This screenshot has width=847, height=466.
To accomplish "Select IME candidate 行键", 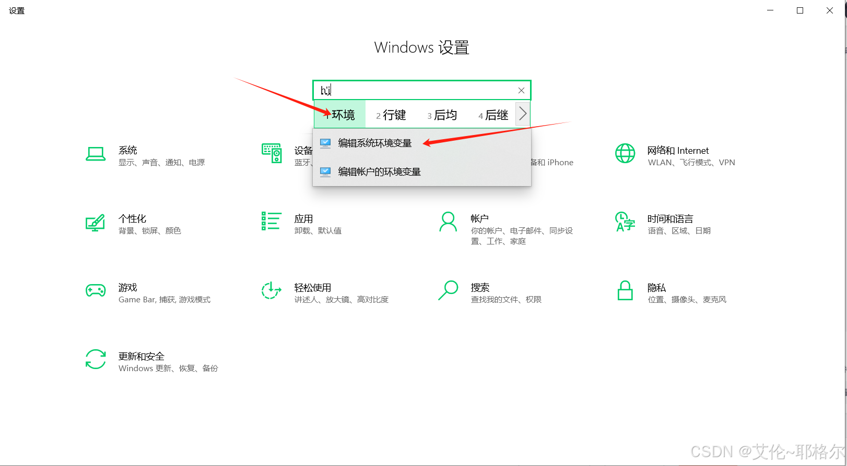I will coord(391,115).
